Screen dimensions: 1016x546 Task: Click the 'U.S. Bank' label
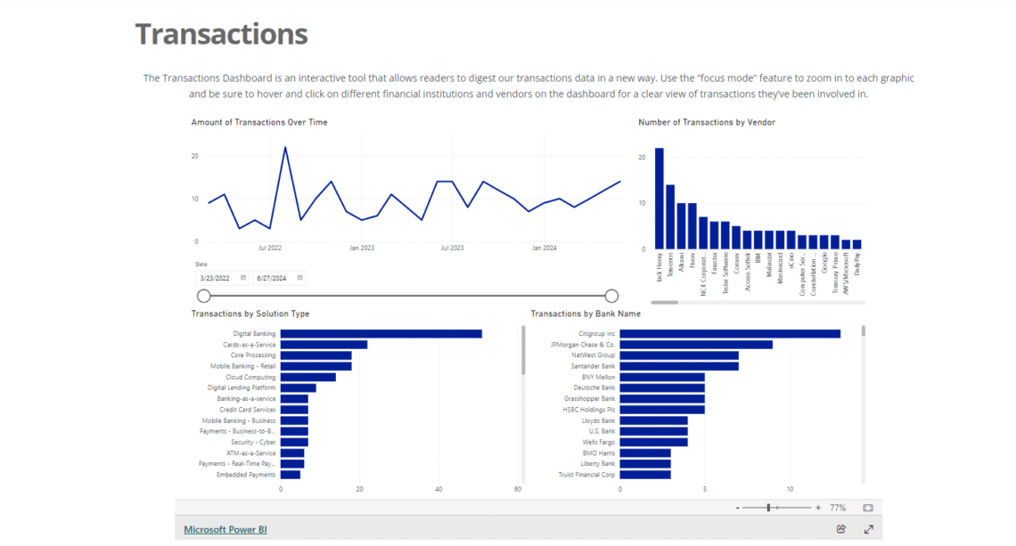pyautogui.click(x=602, y=431)
